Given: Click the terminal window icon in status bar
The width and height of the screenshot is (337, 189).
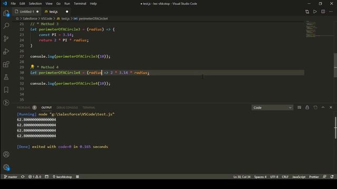Looking at the screenshot, I should [x=47, y=177].
